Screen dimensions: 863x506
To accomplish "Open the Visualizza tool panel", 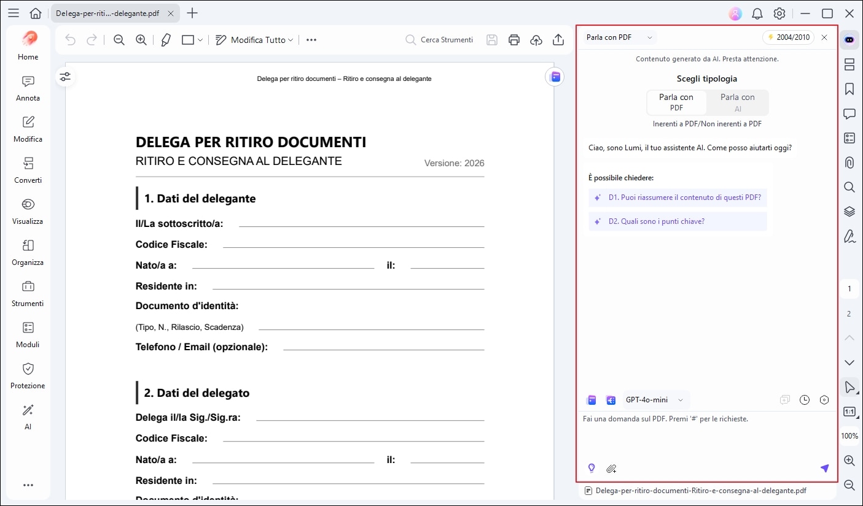I will click(x=28, y=212).
